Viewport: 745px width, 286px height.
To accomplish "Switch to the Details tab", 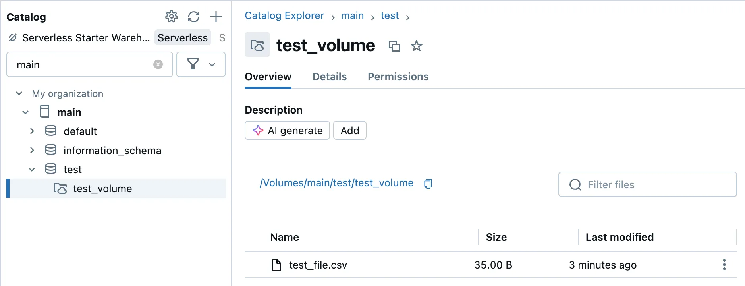I will (330, 77).
